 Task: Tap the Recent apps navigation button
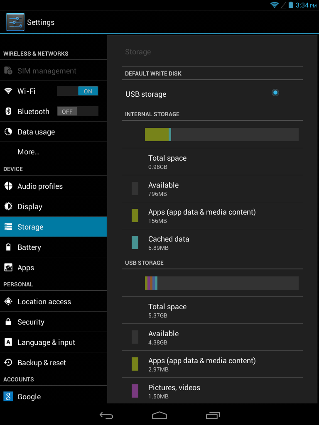click(x=213, y=415)
